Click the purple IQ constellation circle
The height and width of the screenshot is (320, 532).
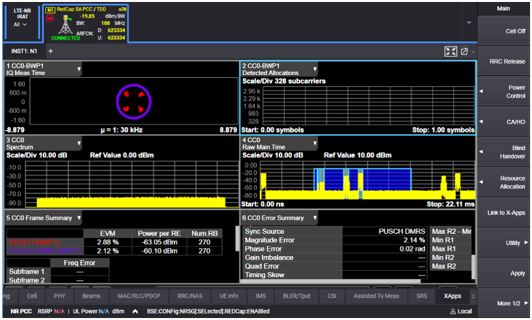pos(133,100)
